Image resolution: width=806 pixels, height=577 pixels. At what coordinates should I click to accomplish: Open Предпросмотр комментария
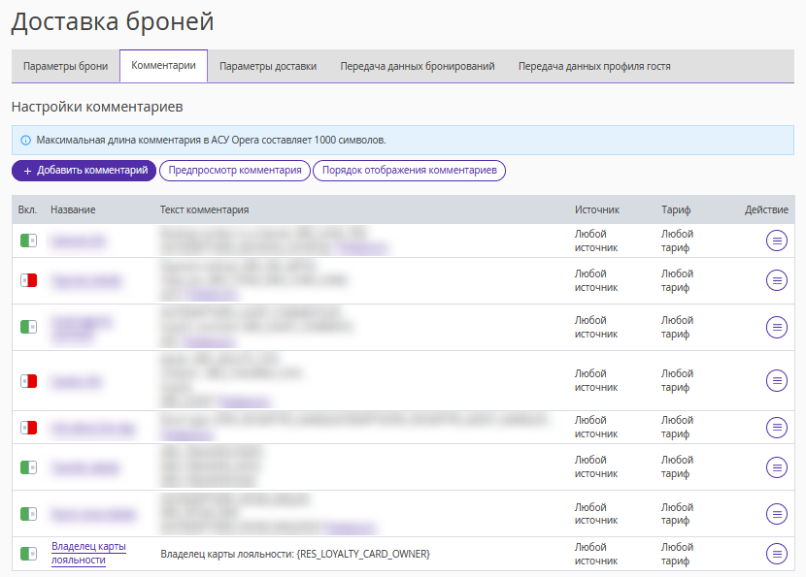pos(235,171)
